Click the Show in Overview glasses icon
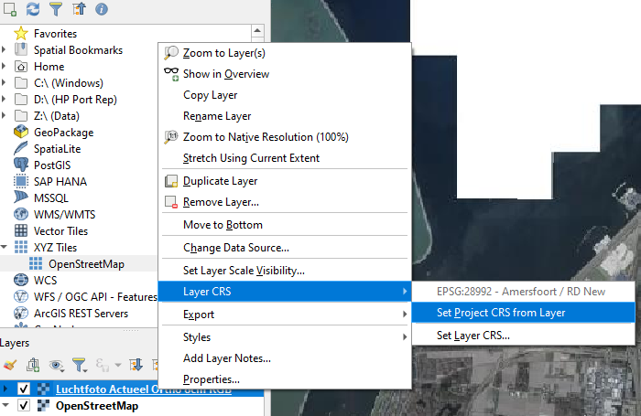Screen dimensions: 641x416 [171, 74]
